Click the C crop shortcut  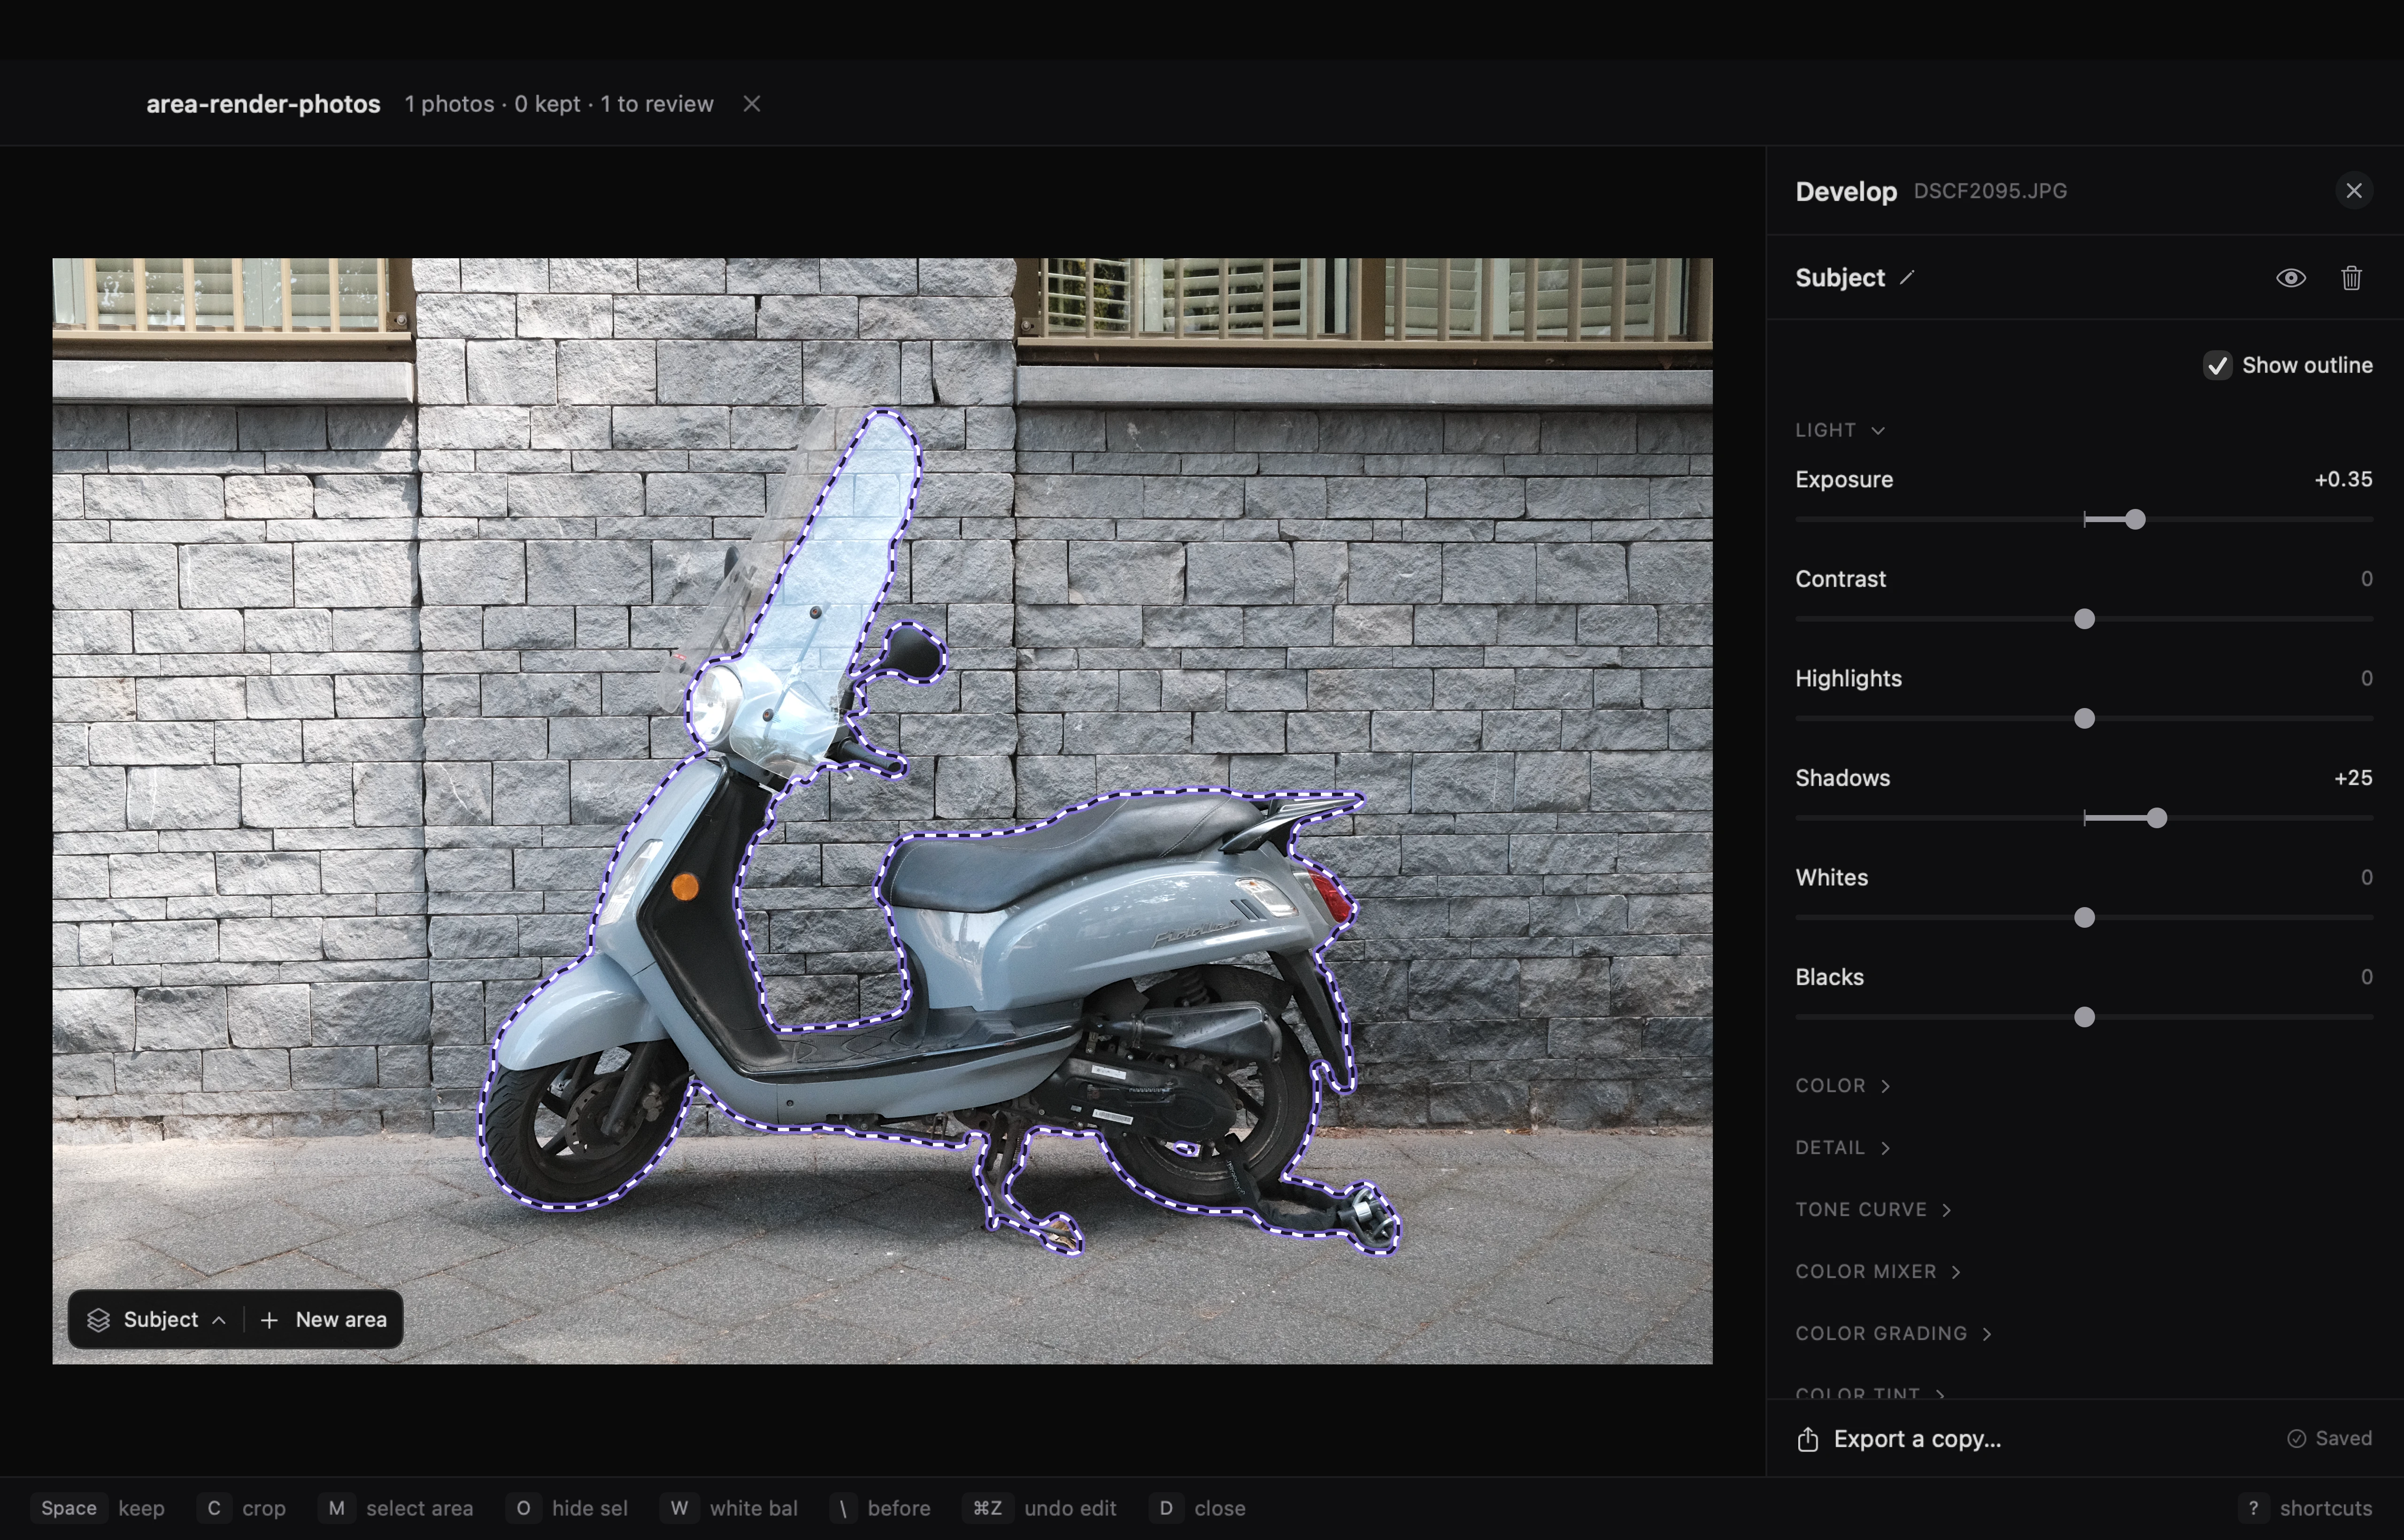pos(242,1509)
